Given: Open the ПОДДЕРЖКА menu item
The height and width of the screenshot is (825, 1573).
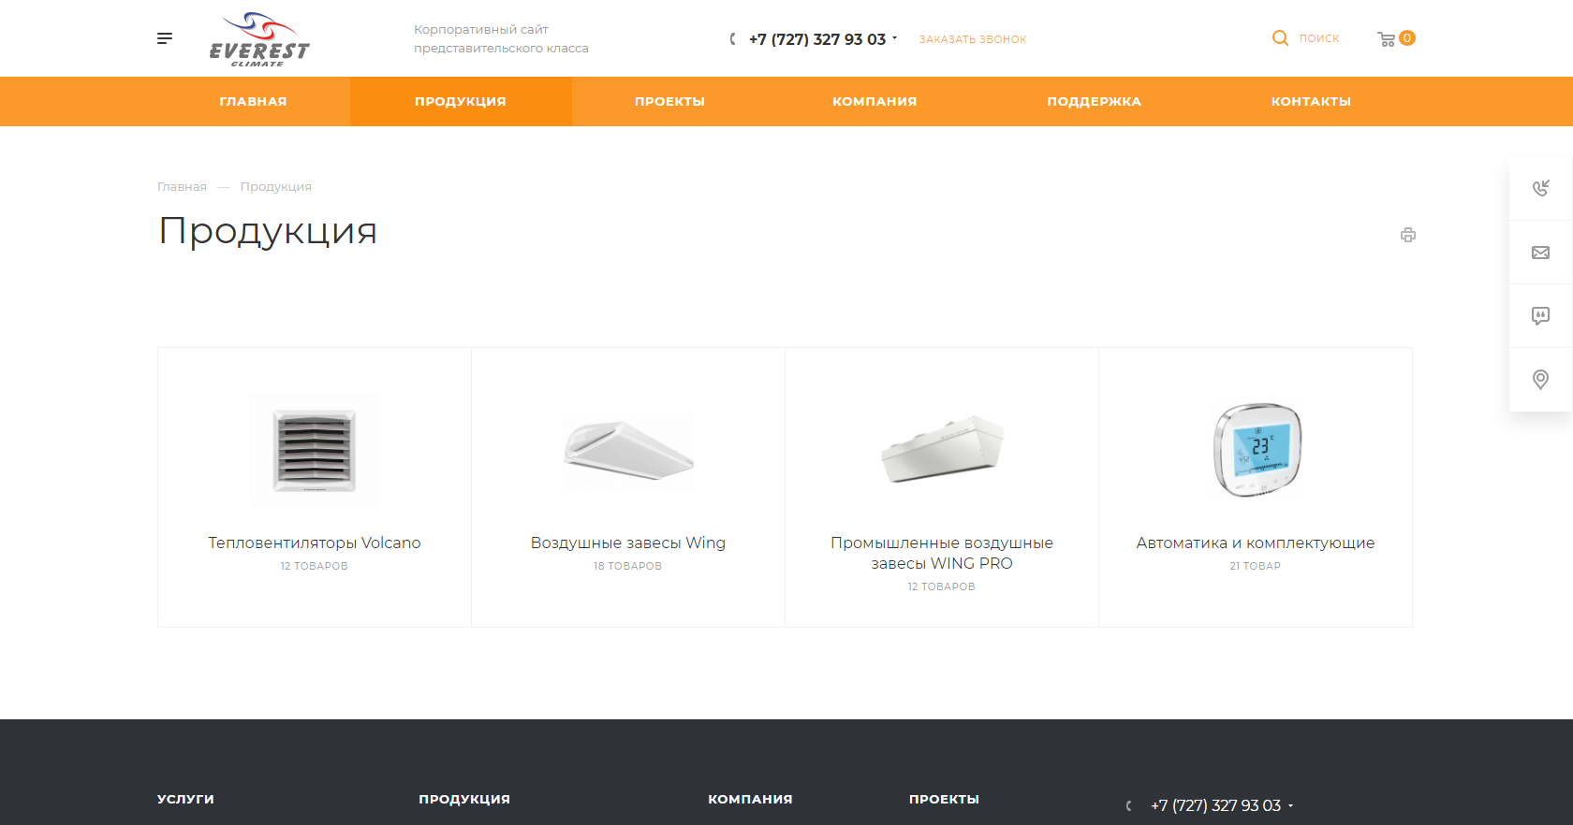Looking at the screenshot, I should (x=1094, y=101).
